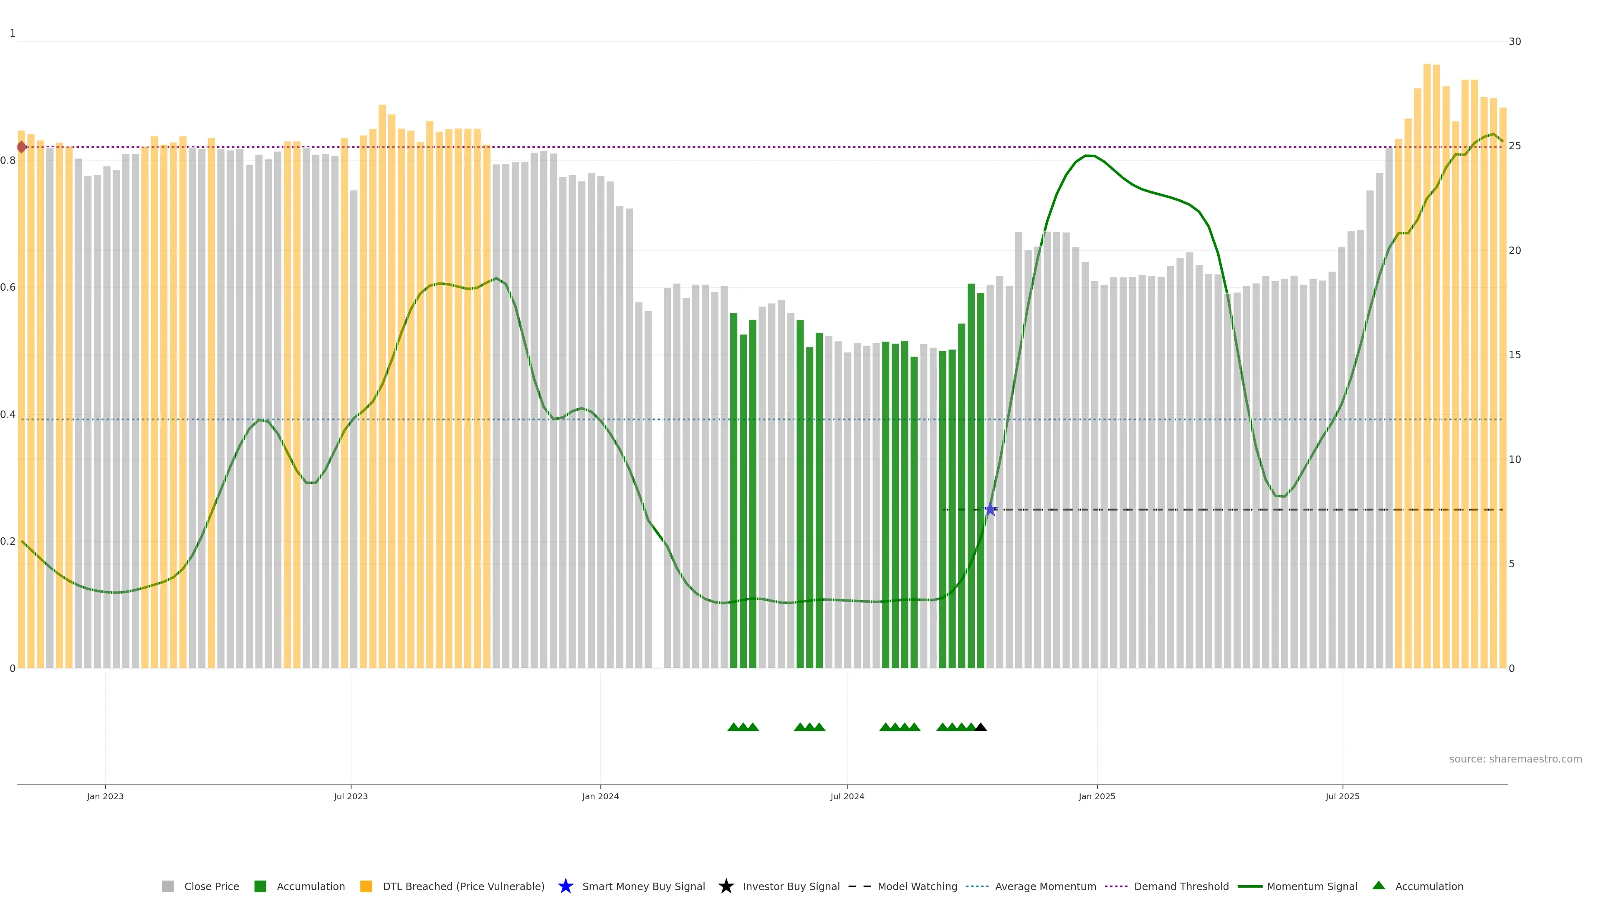Click the gray Close Price legend square
The height and width of the screenshot is (901, 1603).
coord(167,886)
